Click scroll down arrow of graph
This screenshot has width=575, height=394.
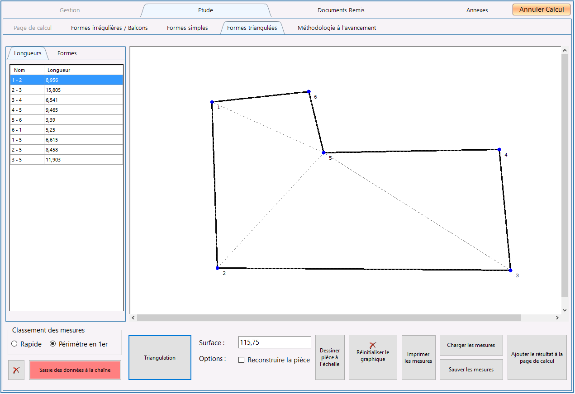(x=565, y=310)
